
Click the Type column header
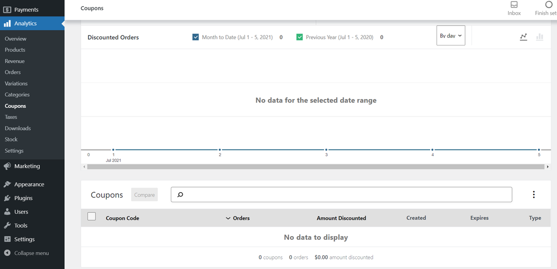(535, 218)
